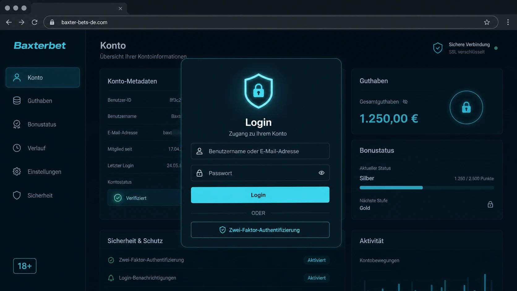Click the Einstellungen gear icon
Image resolution: width=517 pixels, height=291 pixels.
(17, 172)
